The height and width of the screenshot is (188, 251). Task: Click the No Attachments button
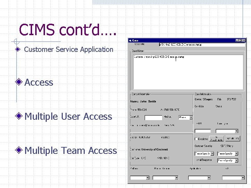[x=216, y=139]
